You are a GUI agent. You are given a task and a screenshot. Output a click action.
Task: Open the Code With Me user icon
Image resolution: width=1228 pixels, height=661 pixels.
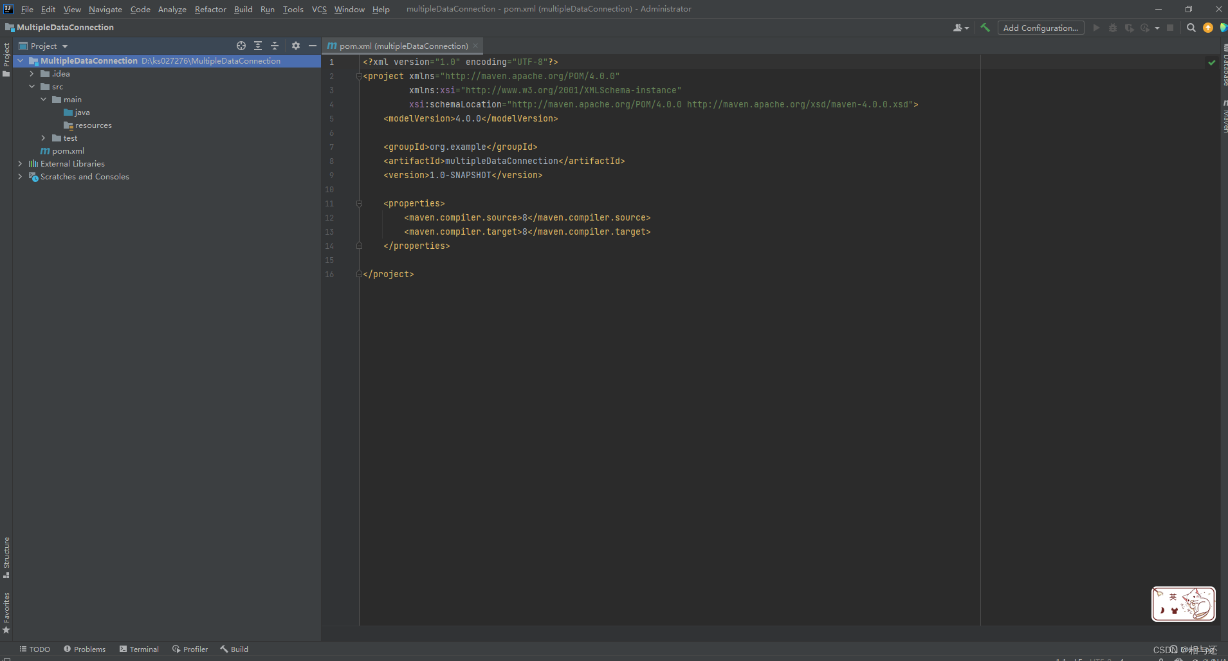[x=961, y=28]
